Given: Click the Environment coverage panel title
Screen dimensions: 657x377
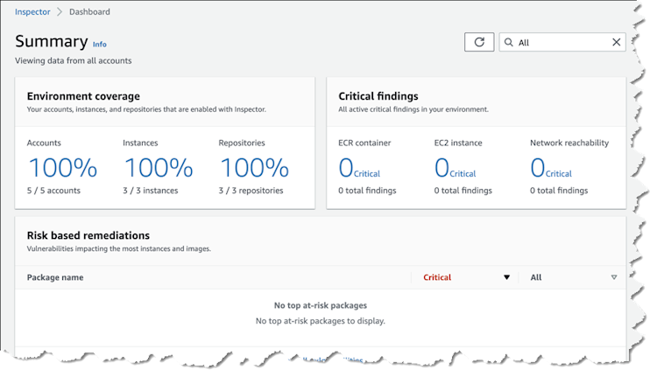Looking at the screenshot, I should [x=83, y=96].
